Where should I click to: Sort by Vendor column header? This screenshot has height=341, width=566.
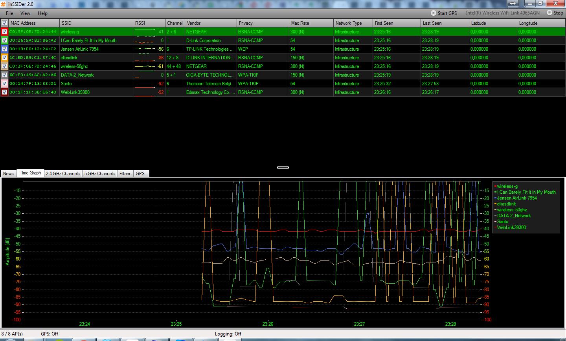pyautogui.click(x=211, y=23)
